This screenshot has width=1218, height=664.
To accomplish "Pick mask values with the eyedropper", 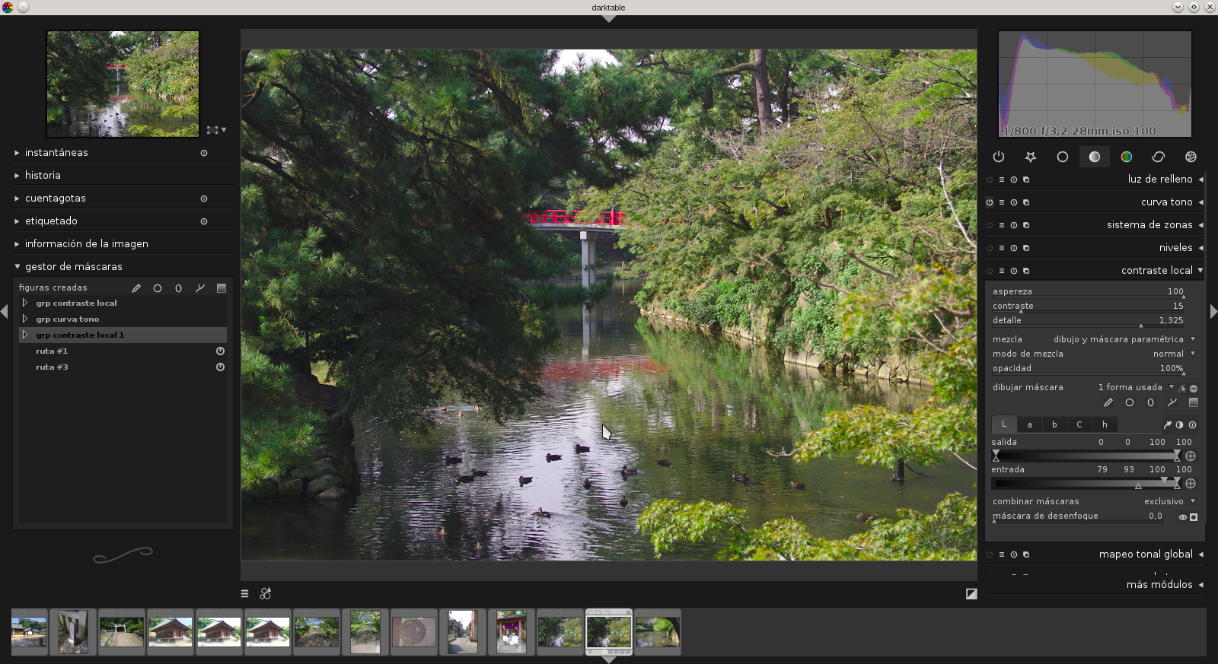I will coord(1167,425).
